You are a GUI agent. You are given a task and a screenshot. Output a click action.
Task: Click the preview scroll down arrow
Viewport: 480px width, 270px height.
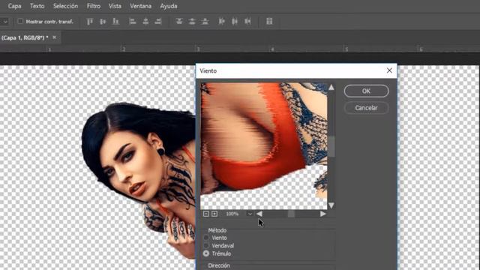(331, 205)
